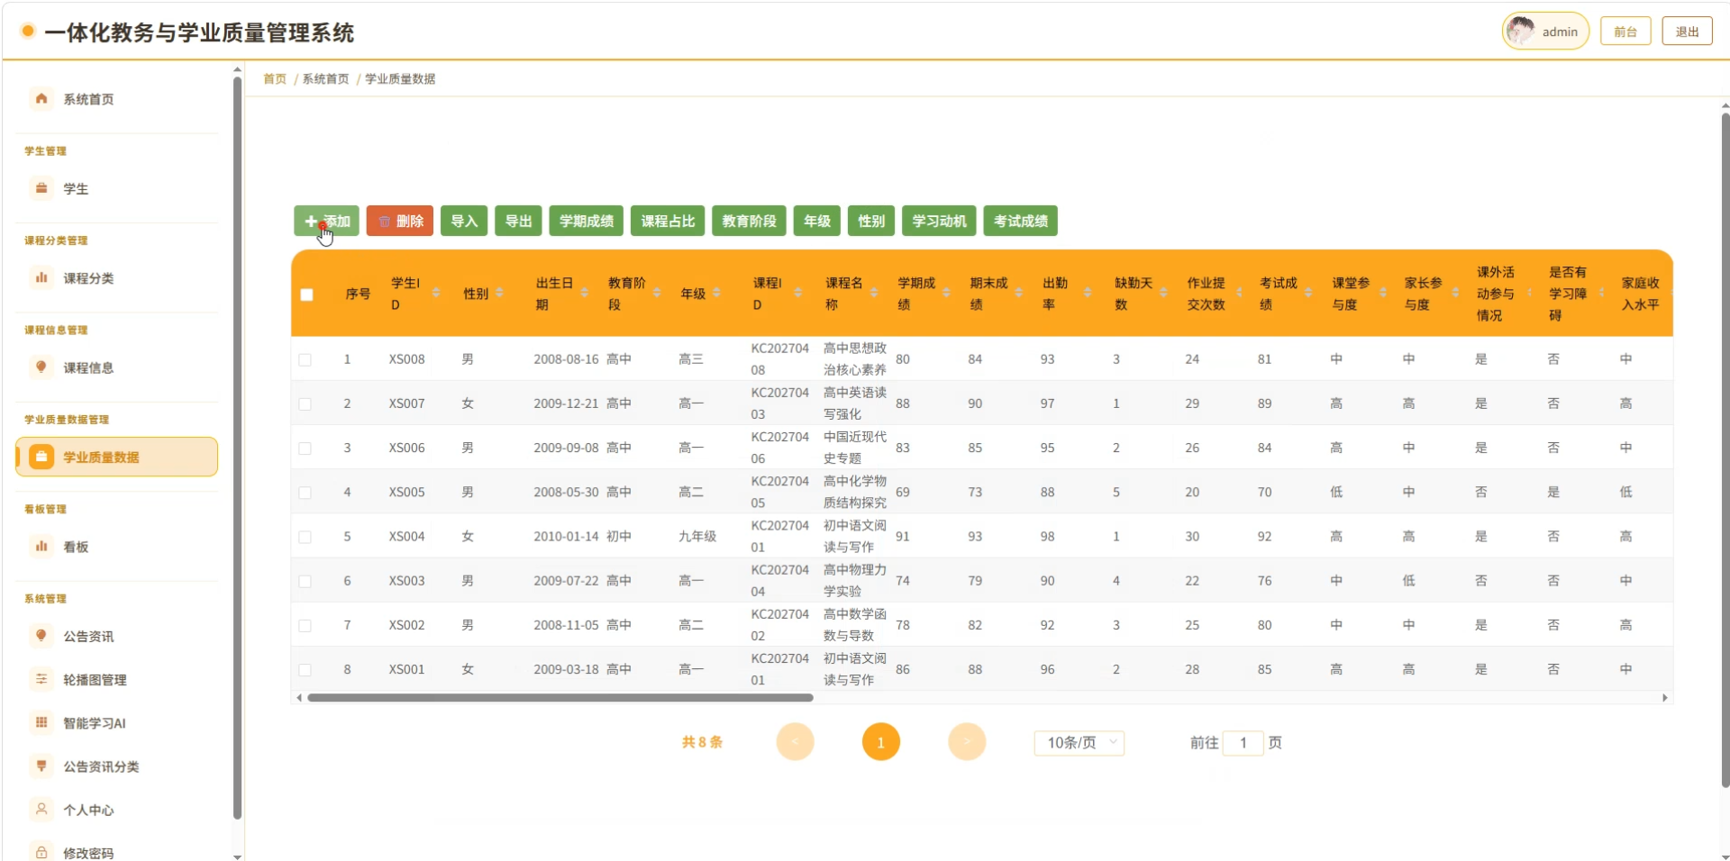Click the chart icon beside 课程分类

tap(41, 277)
